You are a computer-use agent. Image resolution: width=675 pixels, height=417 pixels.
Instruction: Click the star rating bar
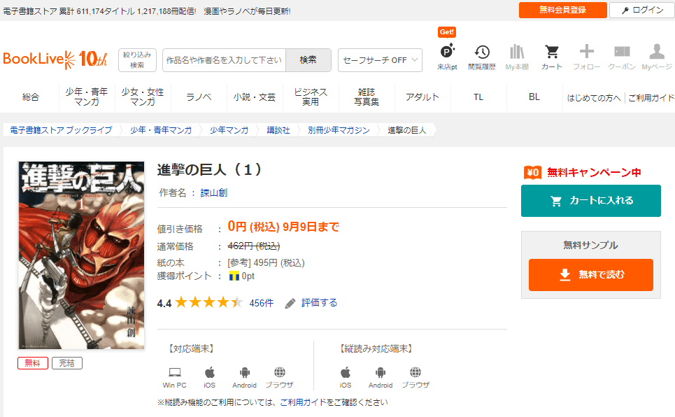tap(208, 303)
